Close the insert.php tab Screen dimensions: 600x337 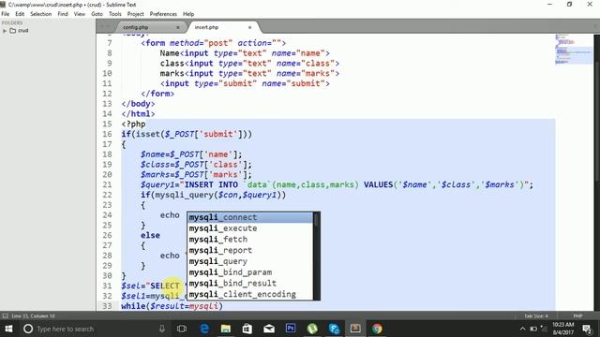tap(250, 27)
